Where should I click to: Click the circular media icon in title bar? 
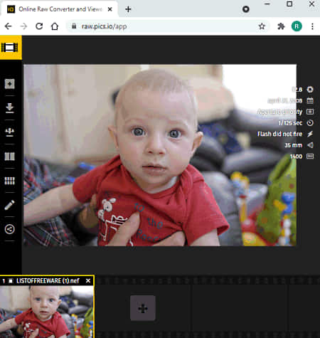246,9
